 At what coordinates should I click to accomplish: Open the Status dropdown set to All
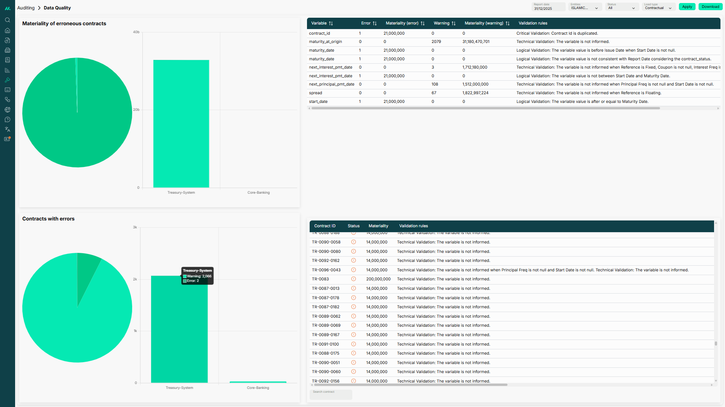coord(622,7)
